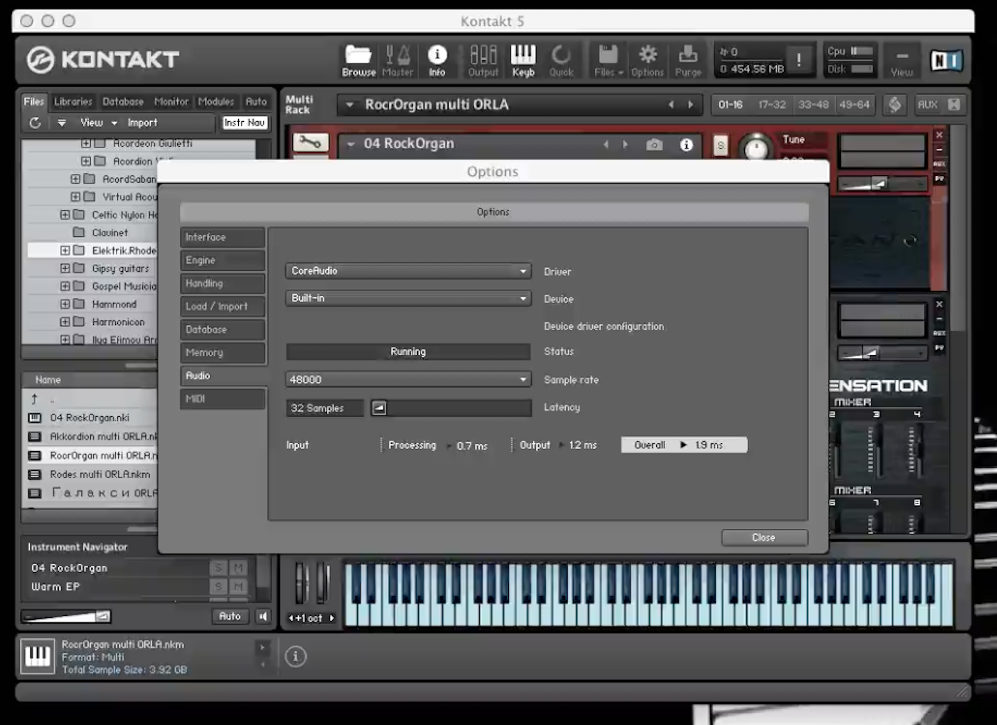This screenshot has height=725, width=997.
Task: Open the 48000 sample rate dropdown
Action: 408,379
